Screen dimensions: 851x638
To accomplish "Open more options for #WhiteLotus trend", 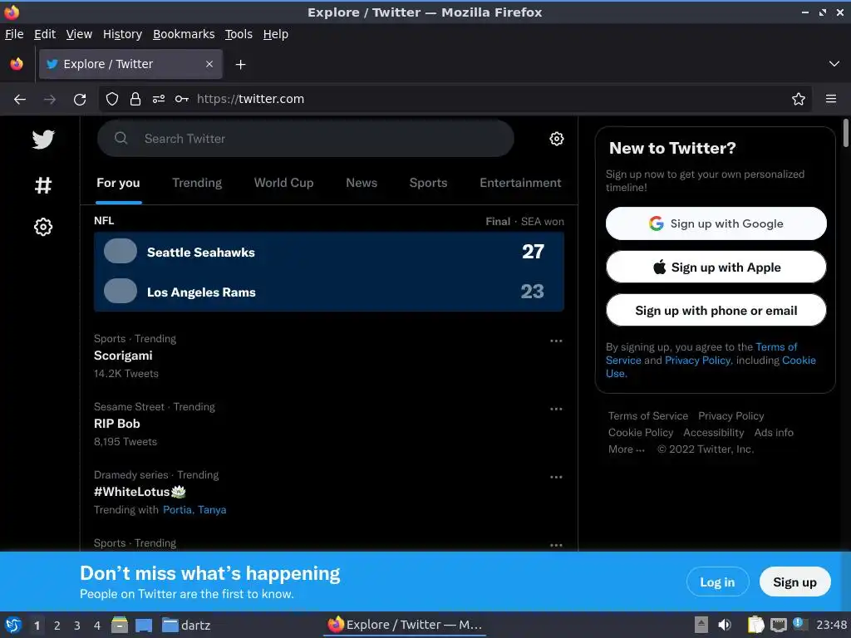I will pyautogui.click(x=556, y=477).
